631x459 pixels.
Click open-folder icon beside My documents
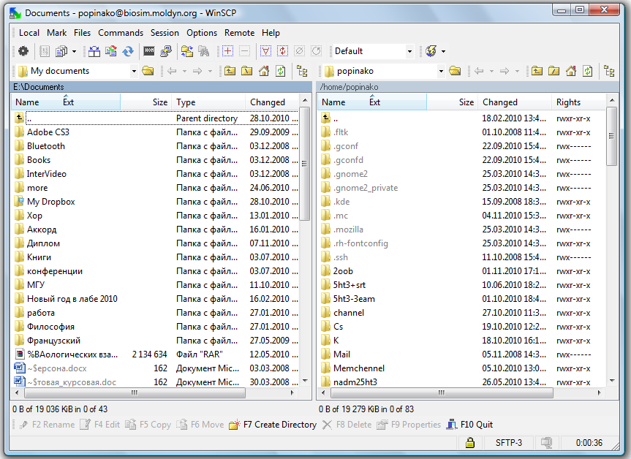click(x=148, y=71)
